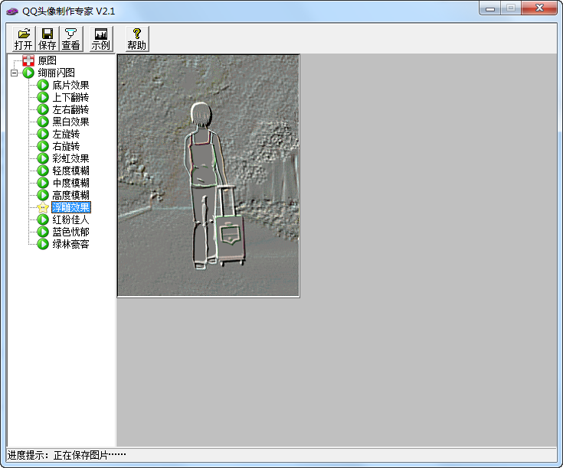Open the 查看 (View) tool
Image resolution: width=563 pixels, height=468 pixels.
70,34
